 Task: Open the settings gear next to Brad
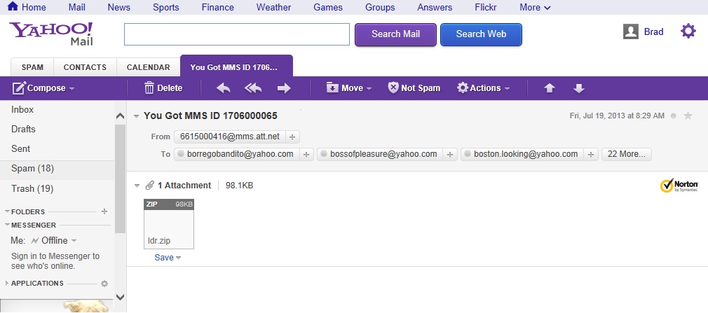pyautogui.click(x=688, y=32)
